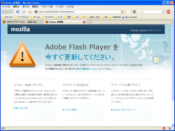Open the 20080520 bookmark folder

115,17
